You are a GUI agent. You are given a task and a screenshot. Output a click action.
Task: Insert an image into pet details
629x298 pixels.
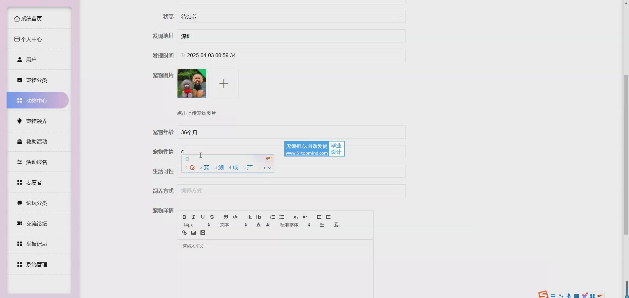point(194,233)
